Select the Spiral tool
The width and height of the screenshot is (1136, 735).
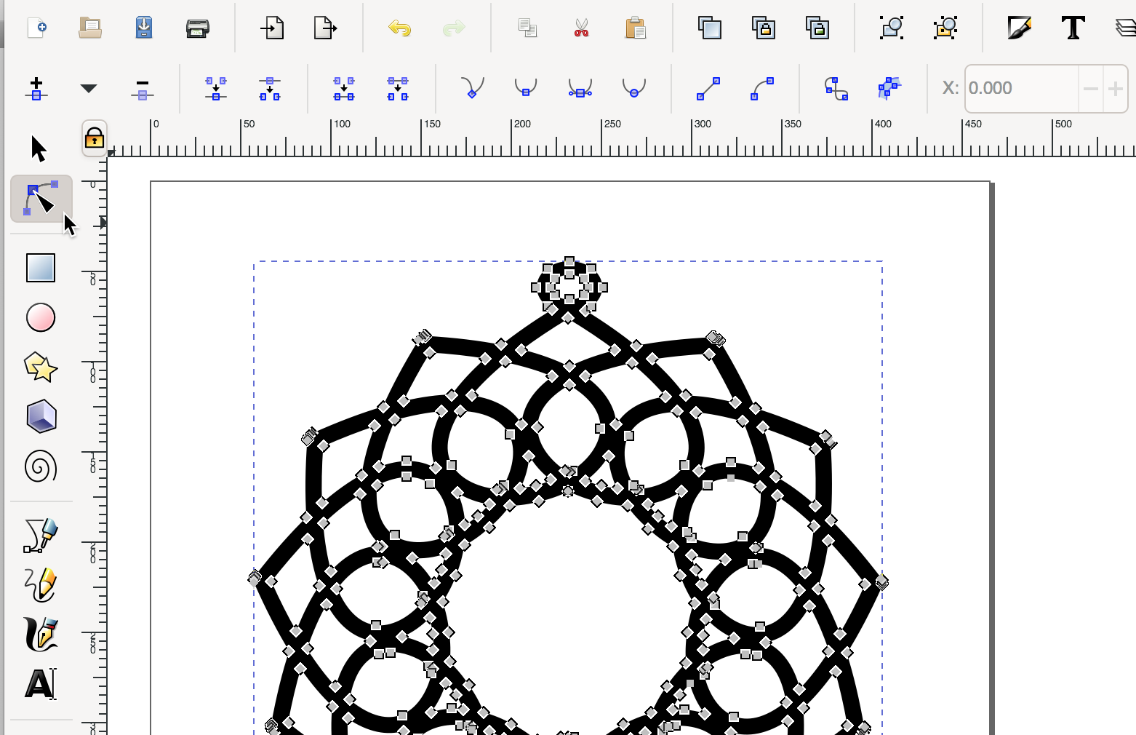click(x=41, y=466)
